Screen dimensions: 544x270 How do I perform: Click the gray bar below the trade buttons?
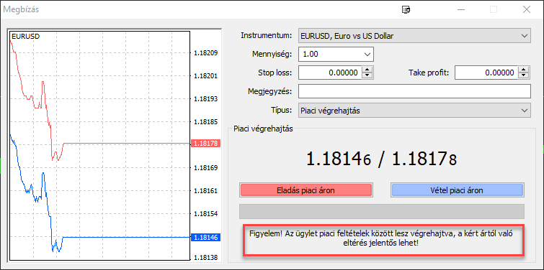(x=382, y=212)
